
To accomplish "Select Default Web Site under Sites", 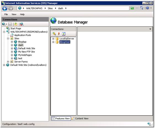I will click(x=27, y=48).
